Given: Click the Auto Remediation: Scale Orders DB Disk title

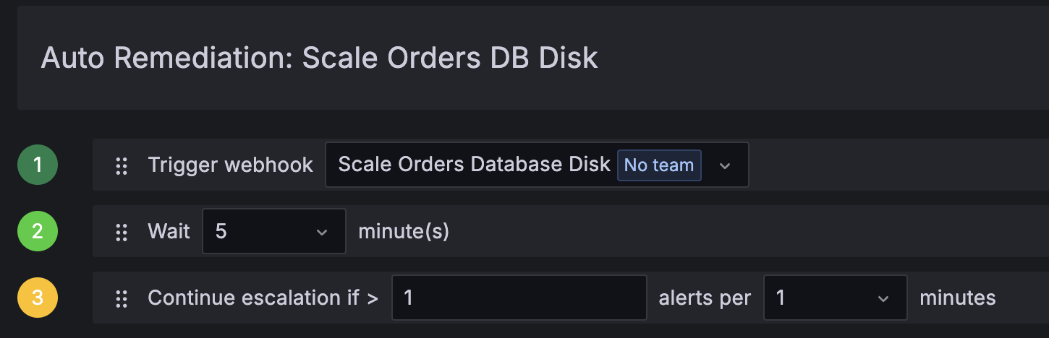Looking at the screenshot, I should 319,58.
